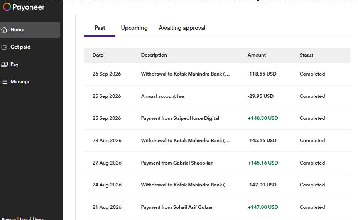Open the Annual account fee transaction
358x220 pixels.
click(x=162, y=96)
